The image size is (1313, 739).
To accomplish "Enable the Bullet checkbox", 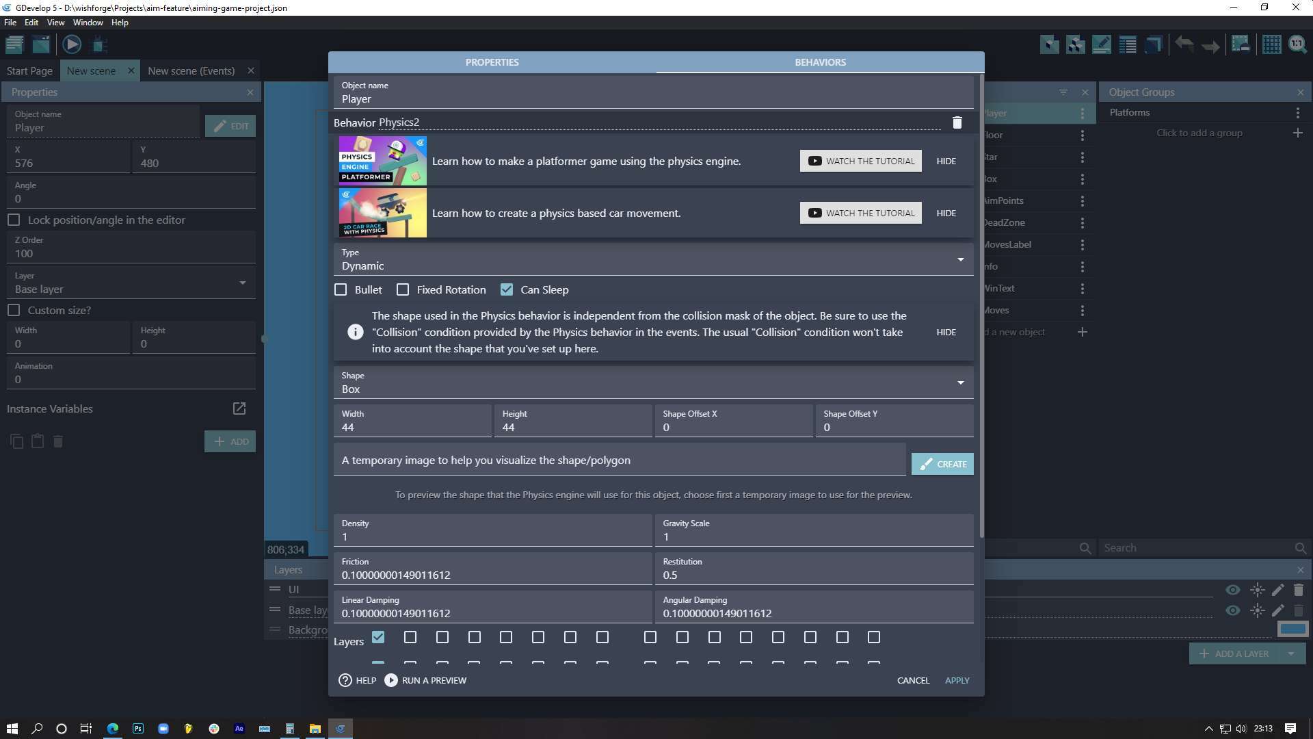I will [x=341, y=289].
